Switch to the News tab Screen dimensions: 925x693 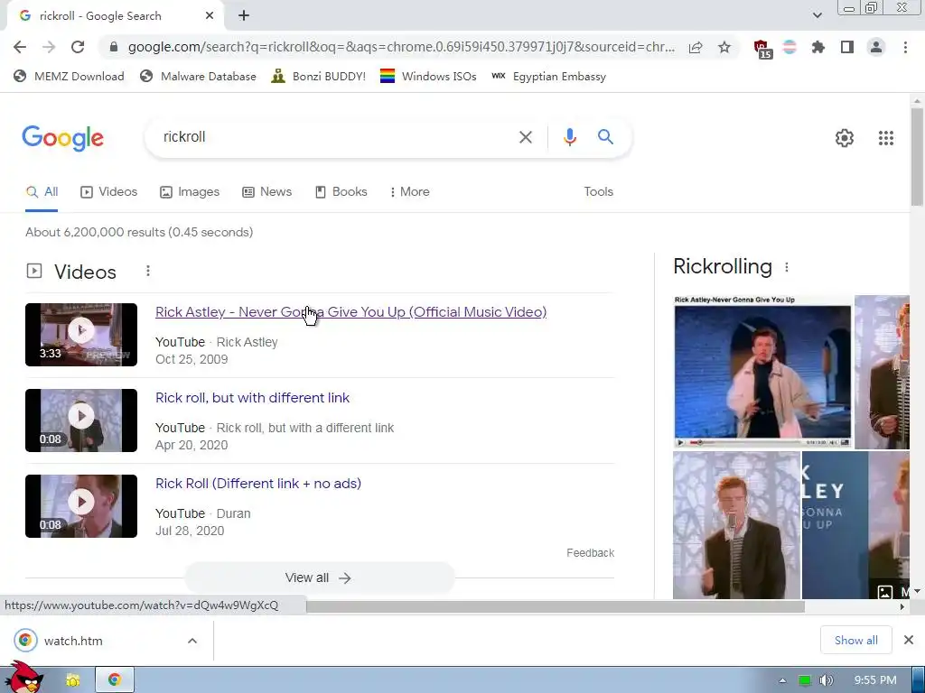click(267, 191)
